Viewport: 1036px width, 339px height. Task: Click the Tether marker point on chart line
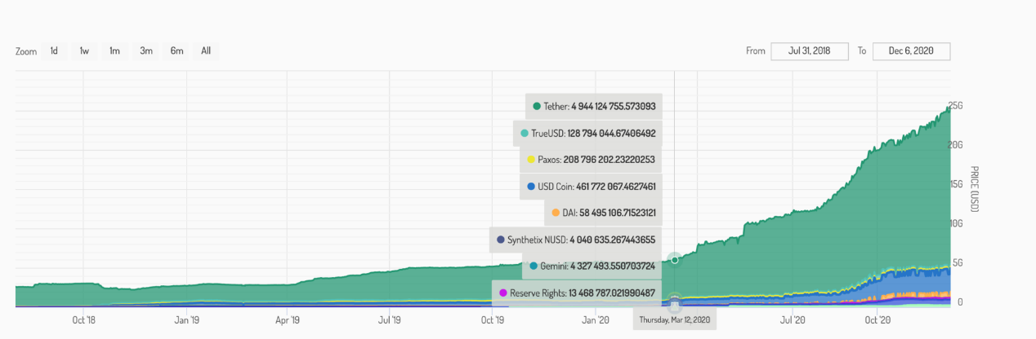(675, 259)
